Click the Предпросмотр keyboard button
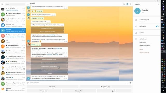The width and height of the screenshot is (166, 93). pyautogui.click(x=106, y=87)
